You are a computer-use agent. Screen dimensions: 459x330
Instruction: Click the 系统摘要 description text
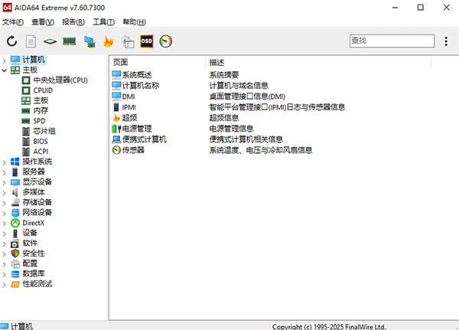[x=224, y=75]
